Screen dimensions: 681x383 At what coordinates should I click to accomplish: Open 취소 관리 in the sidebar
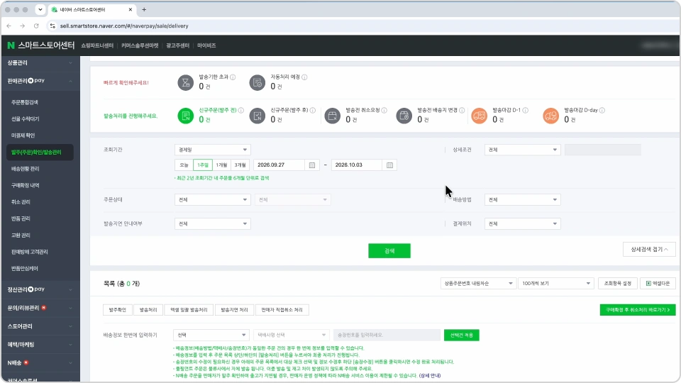pos(21,202)
